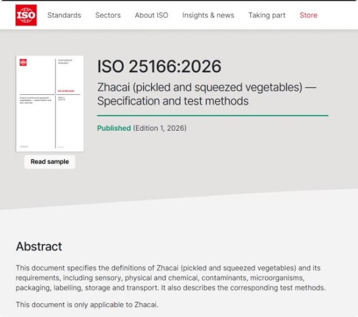Click the 'only applicable to Zhacai' sentence
Viewport: 358px width, 317px height.
pyautogui.click(x=87, y=304)
